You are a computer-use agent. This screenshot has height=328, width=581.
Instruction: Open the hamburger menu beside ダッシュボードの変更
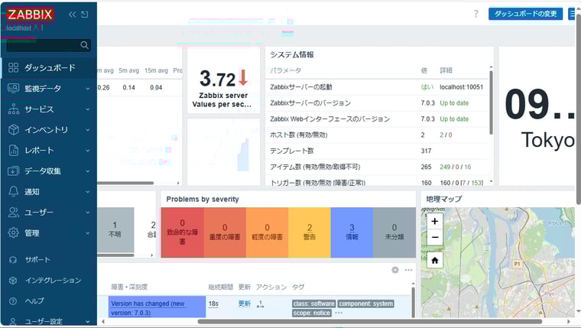tap(573, 14)
